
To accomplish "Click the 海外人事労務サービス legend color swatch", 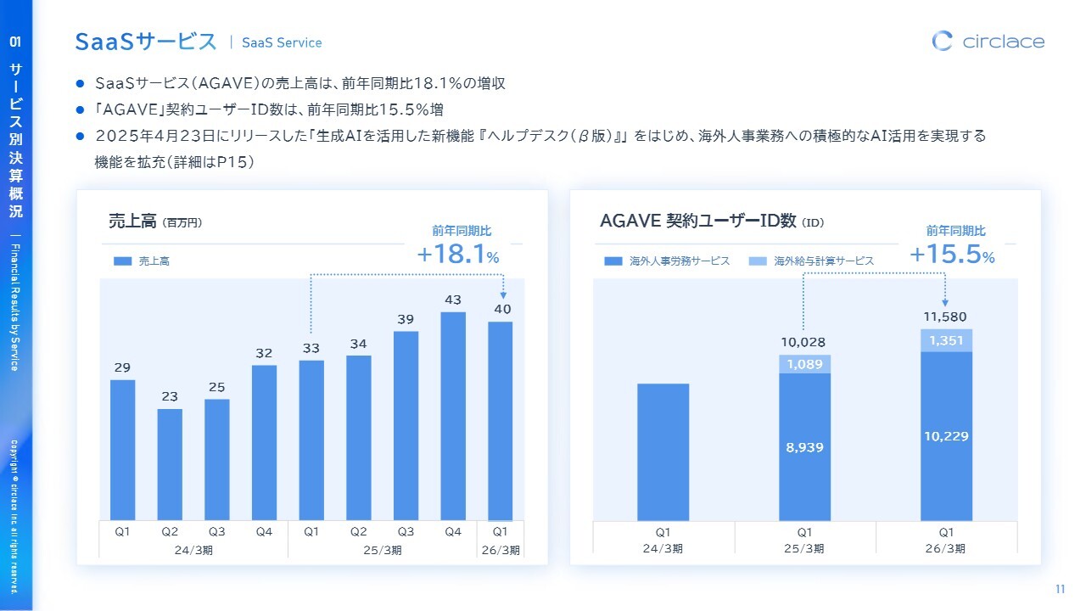I will pos(613,261).
